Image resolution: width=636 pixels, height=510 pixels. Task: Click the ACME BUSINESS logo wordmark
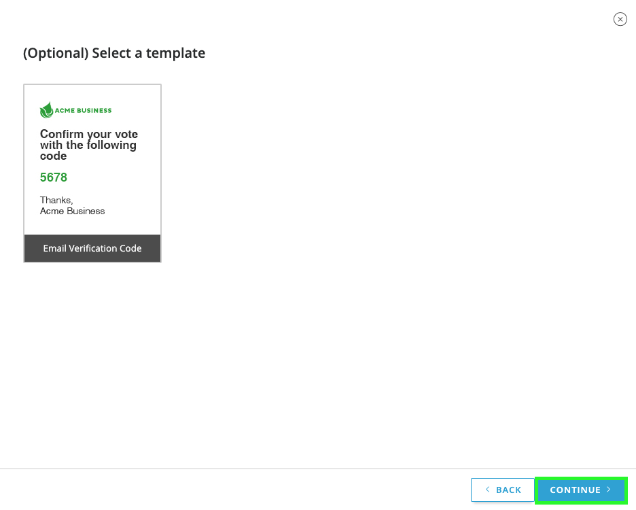(x=84, y=110)
